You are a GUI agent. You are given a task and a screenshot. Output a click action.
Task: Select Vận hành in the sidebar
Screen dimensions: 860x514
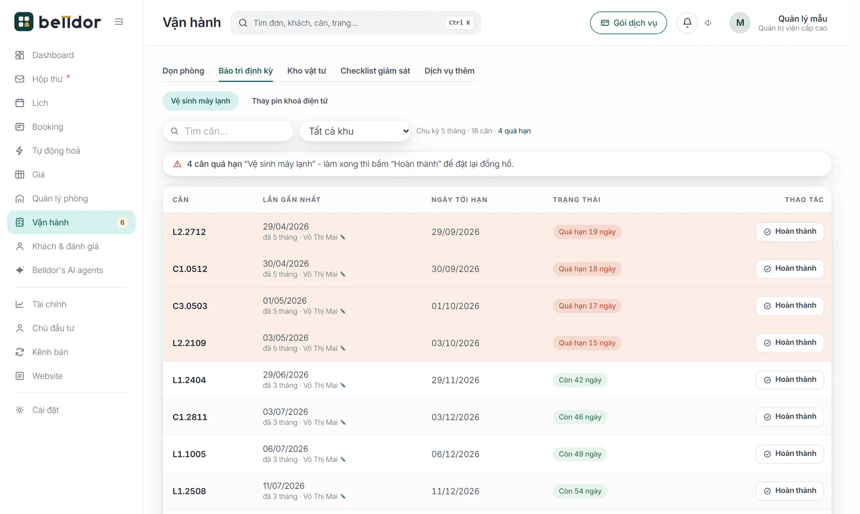point(71,223)
